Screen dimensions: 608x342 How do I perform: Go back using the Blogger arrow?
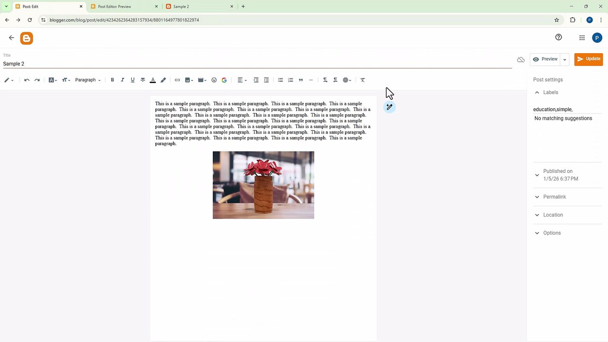pos(11,38)
